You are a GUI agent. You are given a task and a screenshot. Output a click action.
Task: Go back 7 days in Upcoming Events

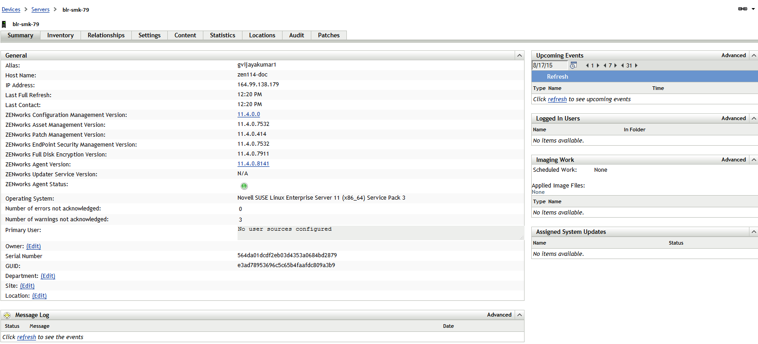605,66
